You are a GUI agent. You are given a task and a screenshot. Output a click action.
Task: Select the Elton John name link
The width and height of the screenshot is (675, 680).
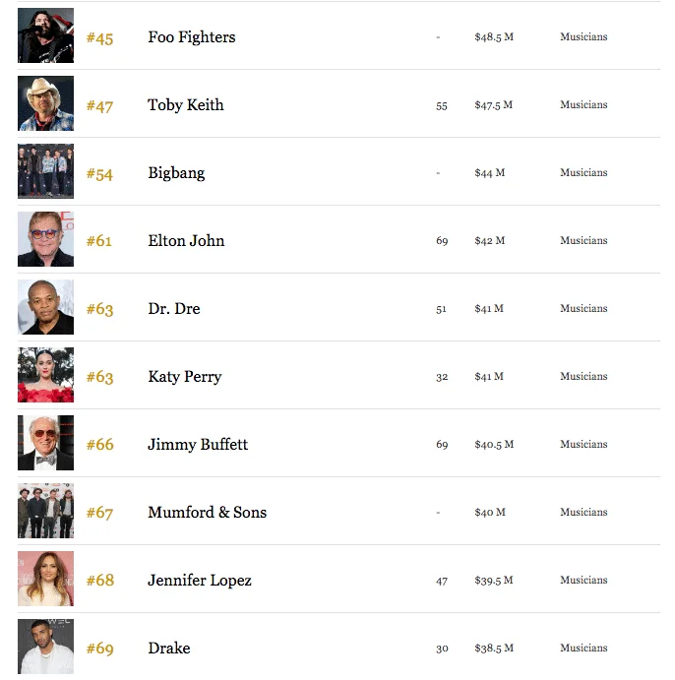pos(186,241)
